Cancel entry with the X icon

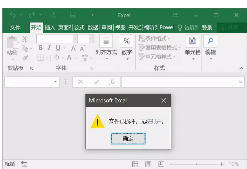click(x=80, y=82)
